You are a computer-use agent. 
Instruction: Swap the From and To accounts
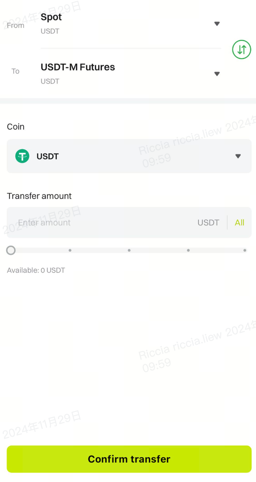(x=241, y=50)
